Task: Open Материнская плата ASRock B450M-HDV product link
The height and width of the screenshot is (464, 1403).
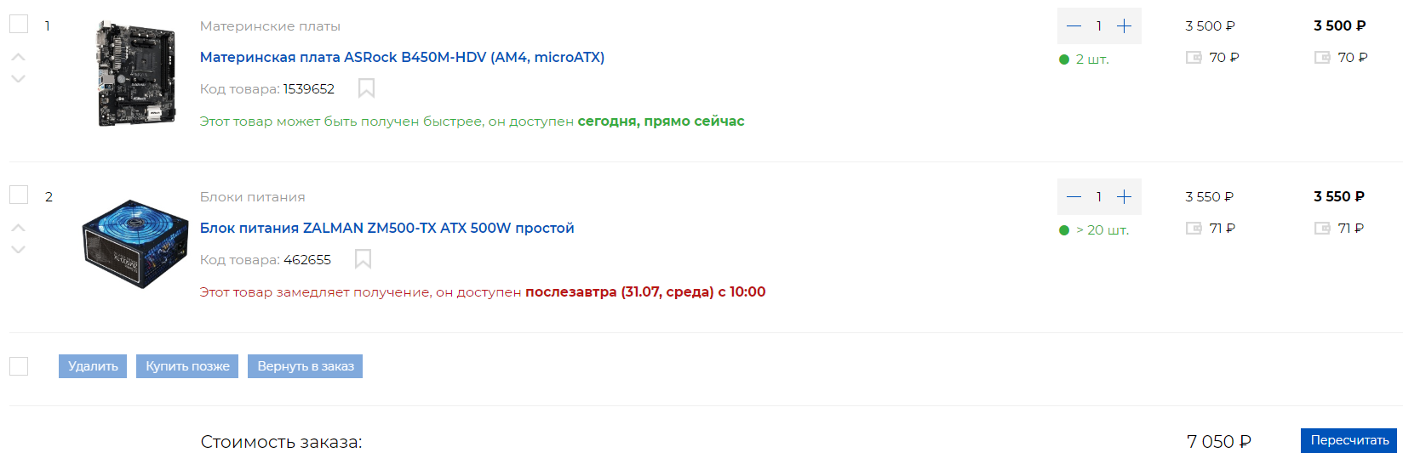Action: pyautogui.click(x=402, y=57)
